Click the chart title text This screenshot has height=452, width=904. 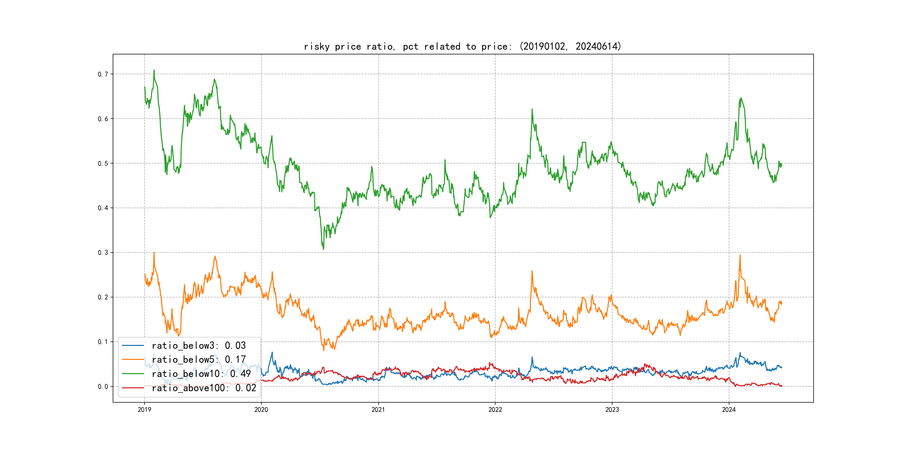coord(462,46)
